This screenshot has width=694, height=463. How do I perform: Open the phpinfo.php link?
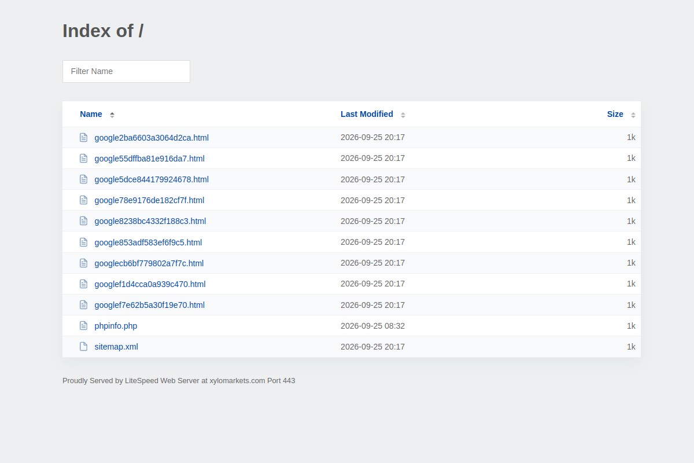click(x=116, y=326)
